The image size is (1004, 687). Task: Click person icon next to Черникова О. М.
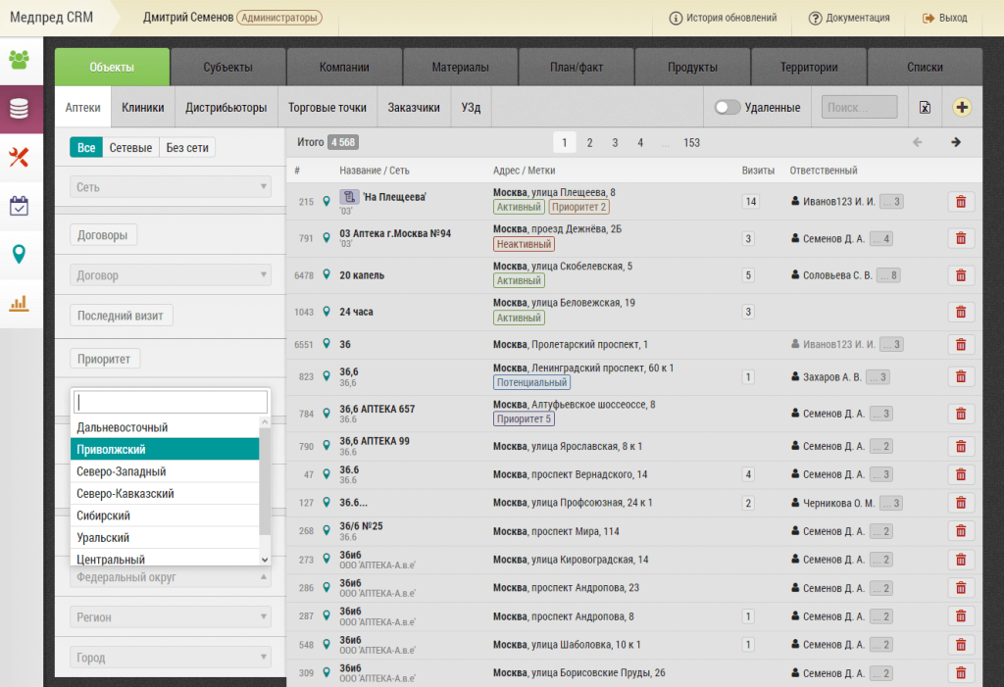(x=795, y=503)
